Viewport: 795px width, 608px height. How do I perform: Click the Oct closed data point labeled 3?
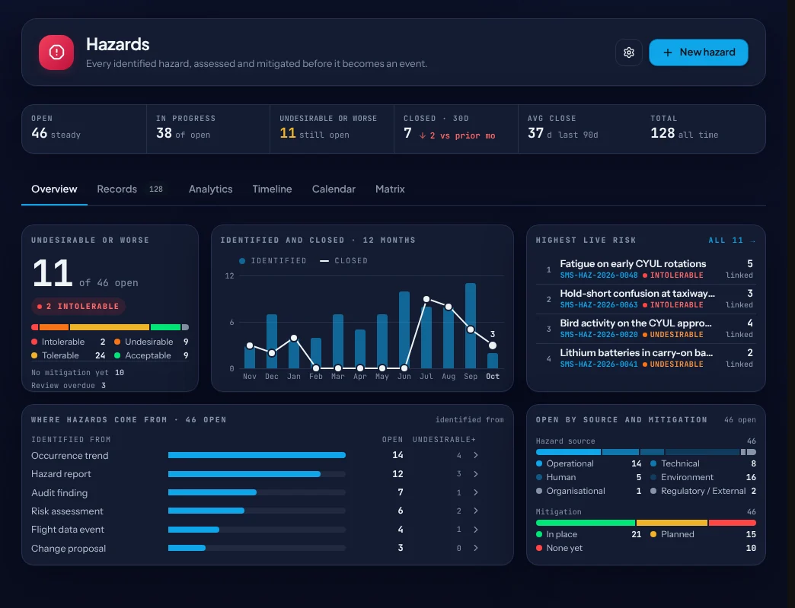tap(493, 345)
